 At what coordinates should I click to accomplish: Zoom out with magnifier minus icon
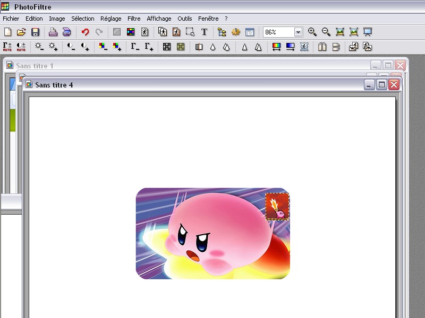tap(326, 32)
